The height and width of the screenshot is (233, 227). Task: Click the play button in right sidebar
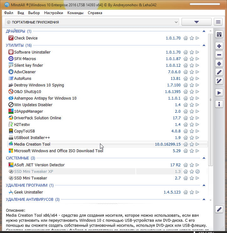coord(219,93)
